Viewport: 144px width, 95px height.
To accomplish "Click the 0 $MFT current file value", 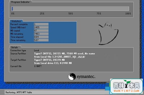I will point(38,66).
